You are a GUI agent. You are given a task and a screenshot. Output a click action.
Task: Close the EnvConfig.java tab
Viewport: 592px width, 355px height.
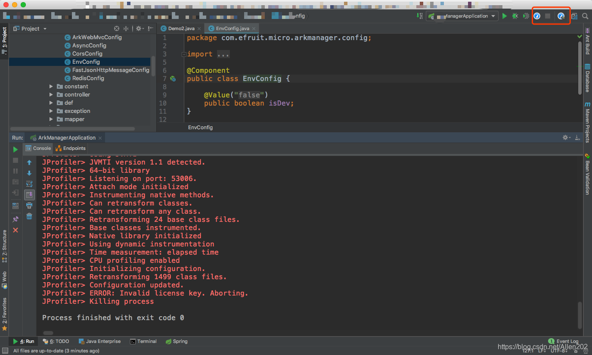pyautogui.click(x=254, y=28)
